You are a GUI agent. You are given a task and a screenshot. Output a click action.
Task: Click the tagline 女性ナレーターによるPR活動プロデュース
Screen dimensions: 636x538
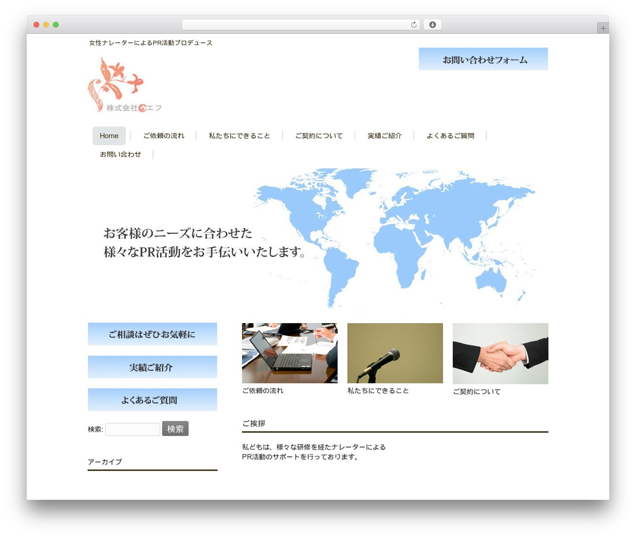pos(151,43)
